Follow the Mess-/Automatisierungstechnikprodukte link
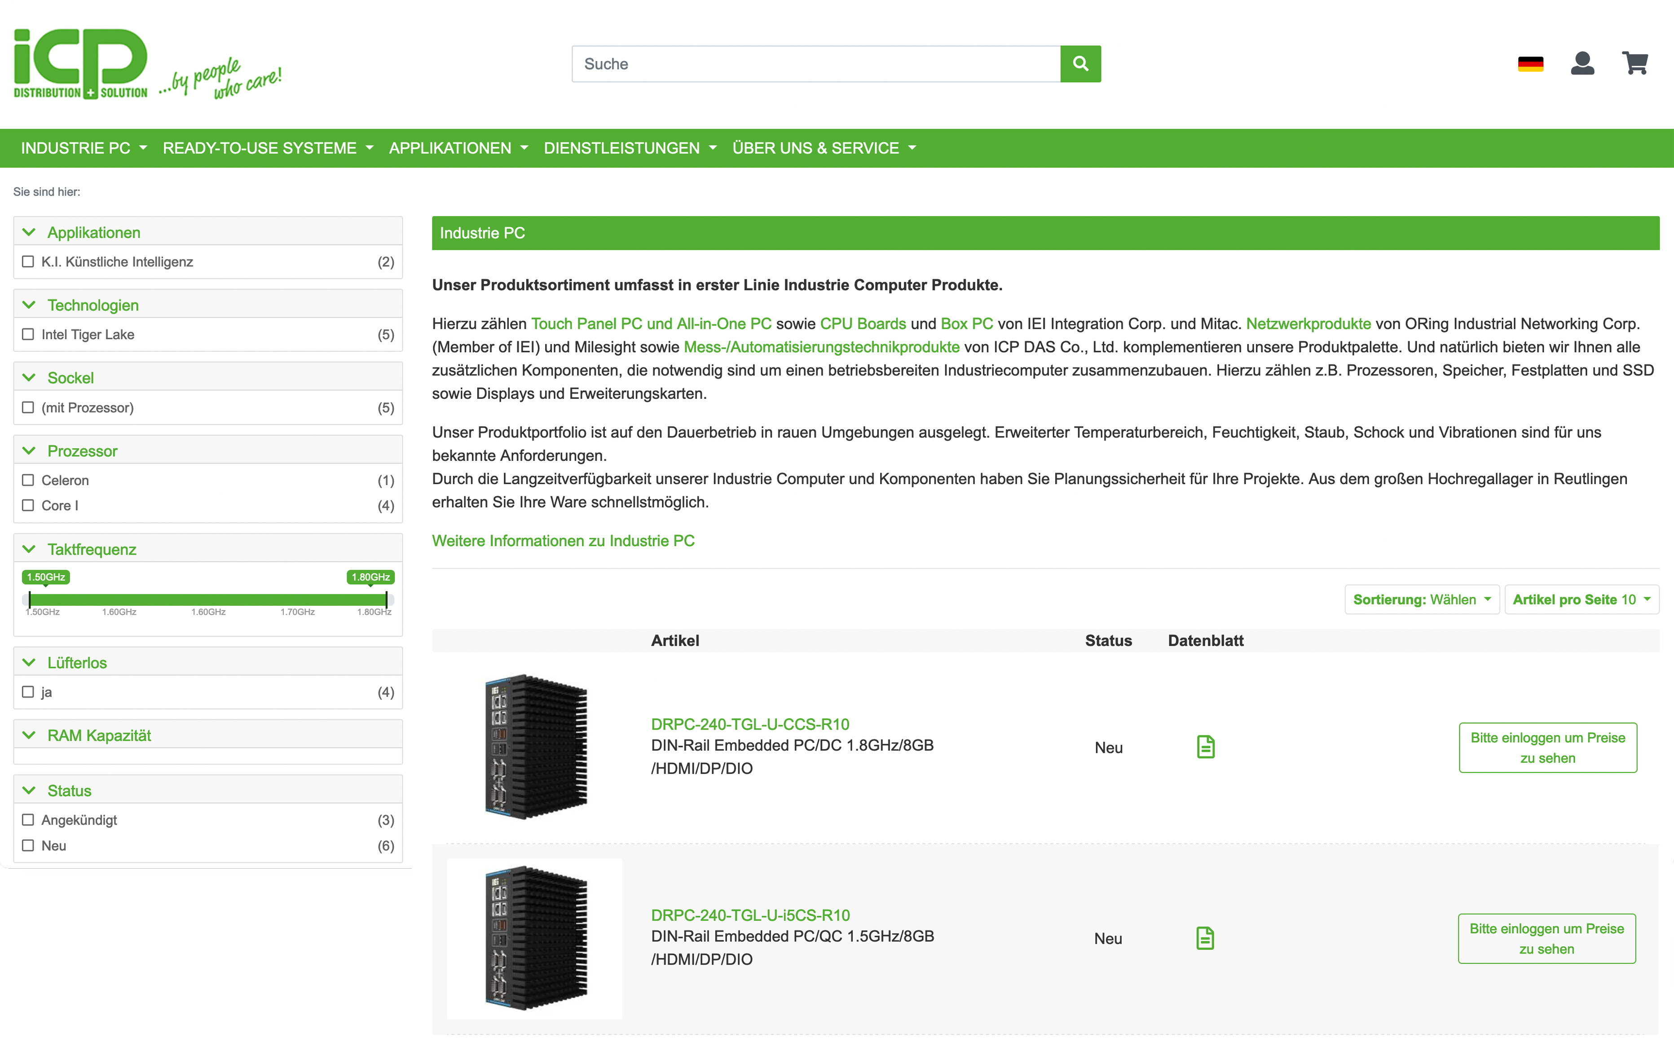The image size is (1674, 1049). pos(821,347)
